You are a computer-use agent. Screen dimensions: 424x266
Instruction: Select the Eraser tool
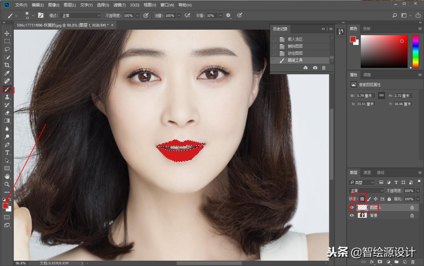click(7, 113)
